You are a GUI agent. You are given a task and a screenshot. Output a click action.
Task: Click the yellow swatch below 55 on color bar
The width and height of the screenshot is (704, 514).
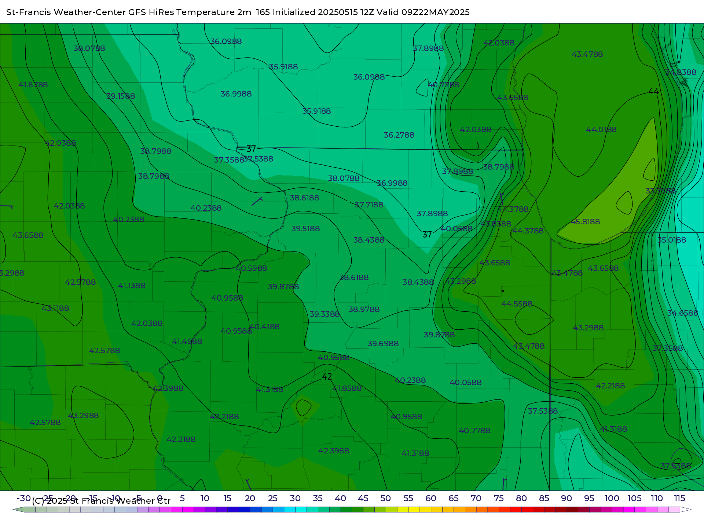click(x=414, y=510)
